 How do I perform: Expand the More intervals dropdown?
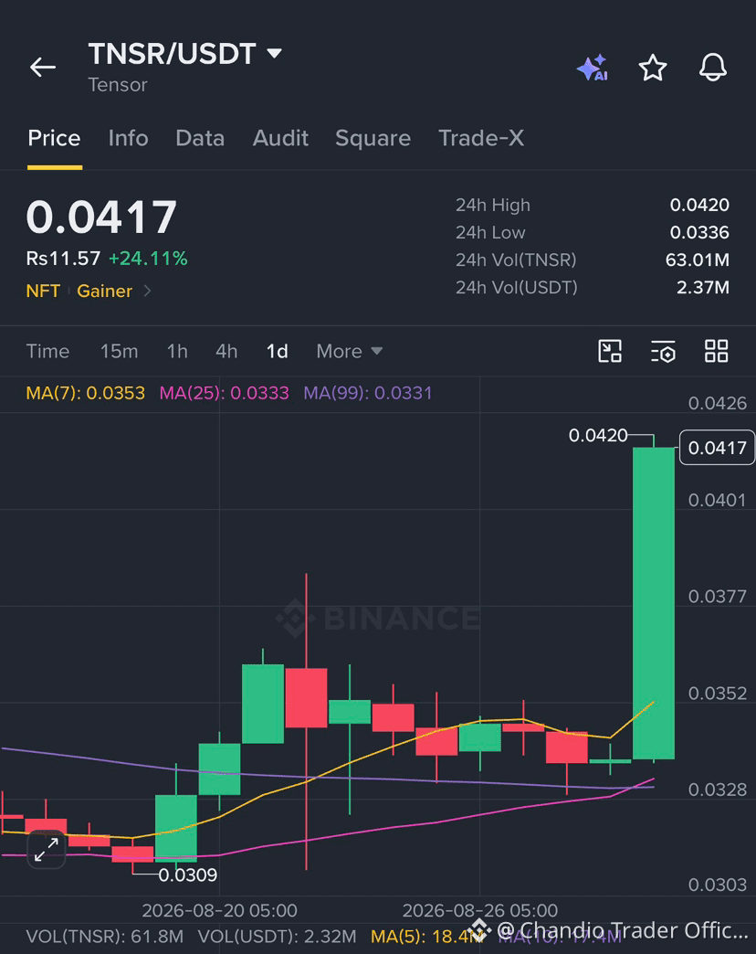click(350, 351)
